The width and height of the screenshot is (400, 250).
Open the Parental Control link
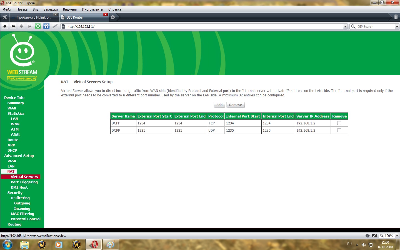[x=26, y=219]
